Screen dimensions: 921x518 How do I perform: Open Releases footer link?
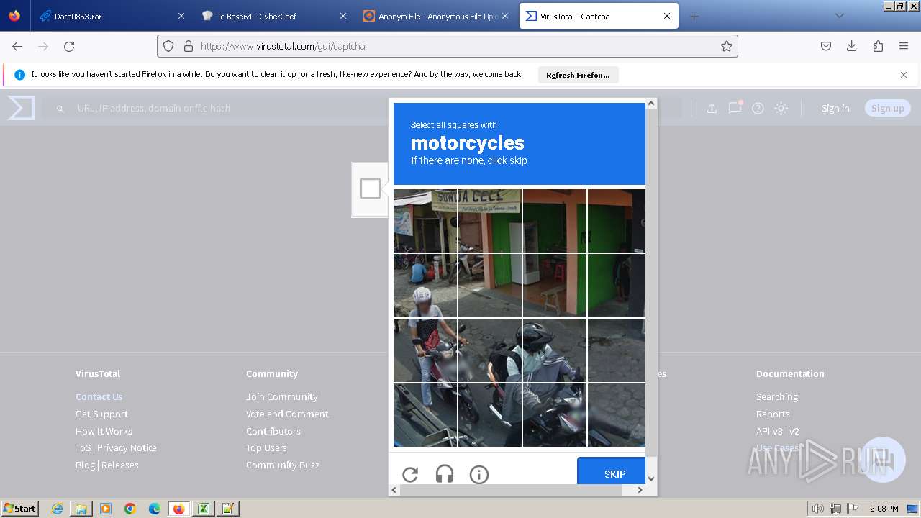[x=120, y=465]
